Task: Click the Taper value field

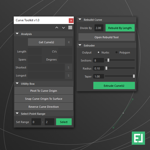Action: coord(98,76)
